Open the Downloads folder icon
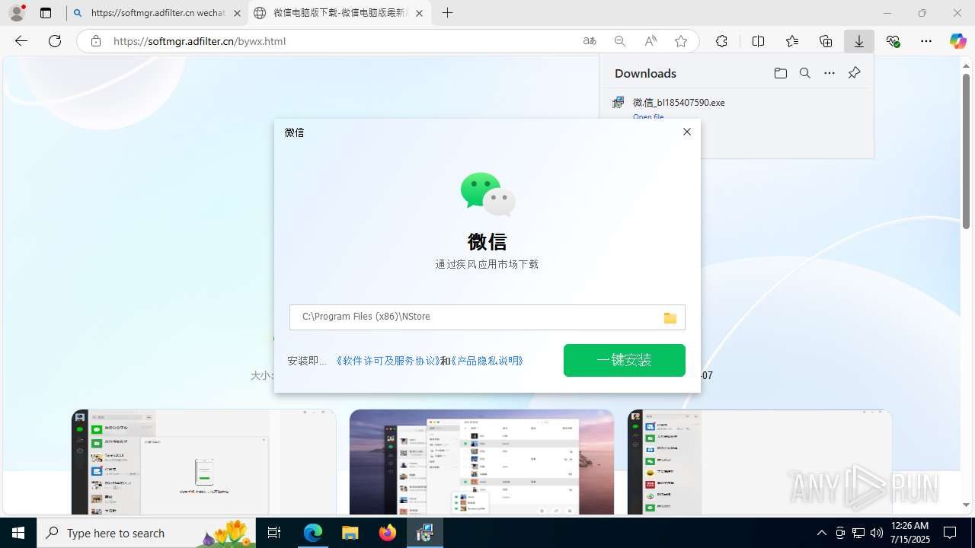Screen dimensions: 975x548 tap(781, 73)
